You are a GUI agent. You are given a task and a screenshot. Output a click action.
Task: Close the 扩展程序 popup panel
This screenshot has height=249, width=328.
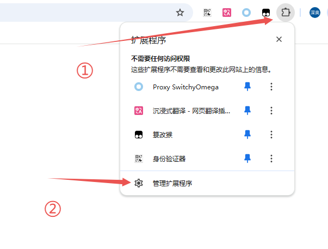point(279,39)
